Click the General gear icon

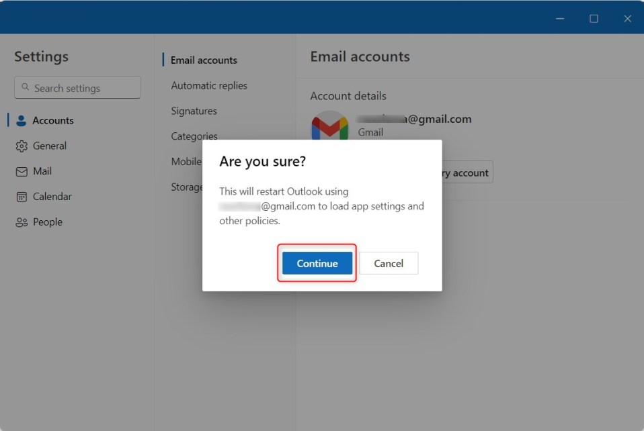click(22, 146)
